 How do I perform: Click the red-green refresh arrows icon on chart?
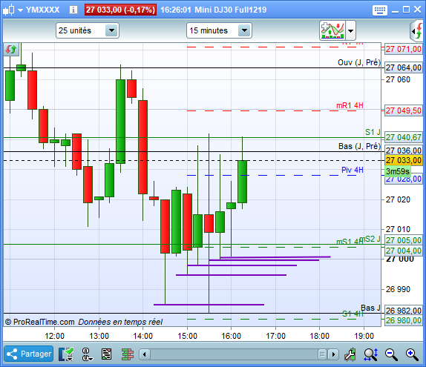(11, 50)
